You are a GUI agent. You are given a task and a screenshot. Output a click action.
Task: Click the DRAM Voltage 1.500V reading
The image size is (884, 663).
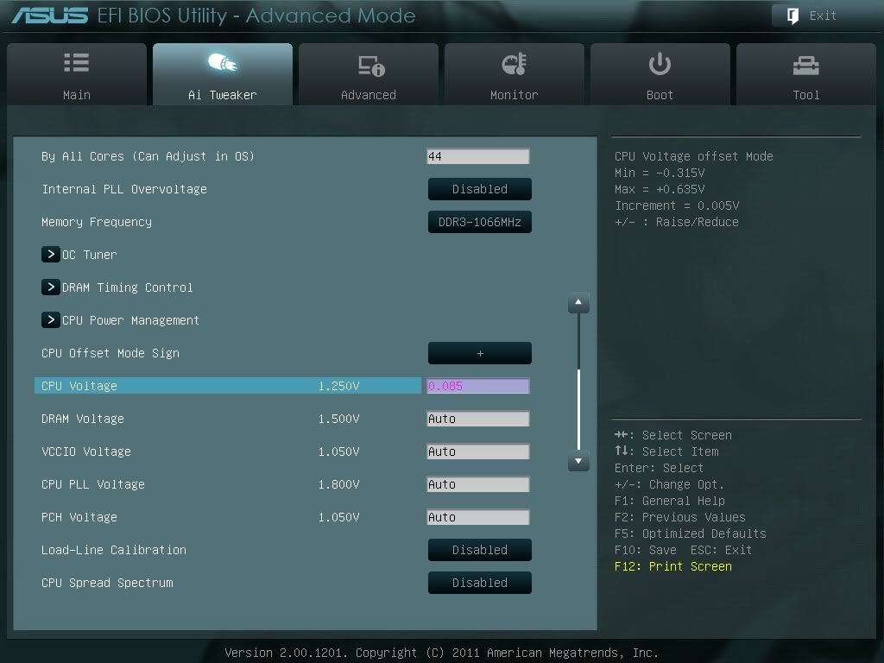338,419
